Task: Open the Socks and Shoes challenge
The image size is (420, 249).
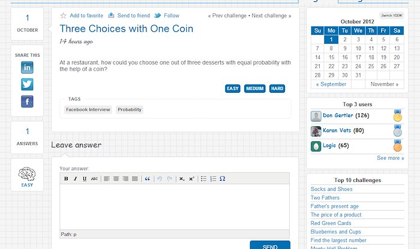Action: coord(331,189)
